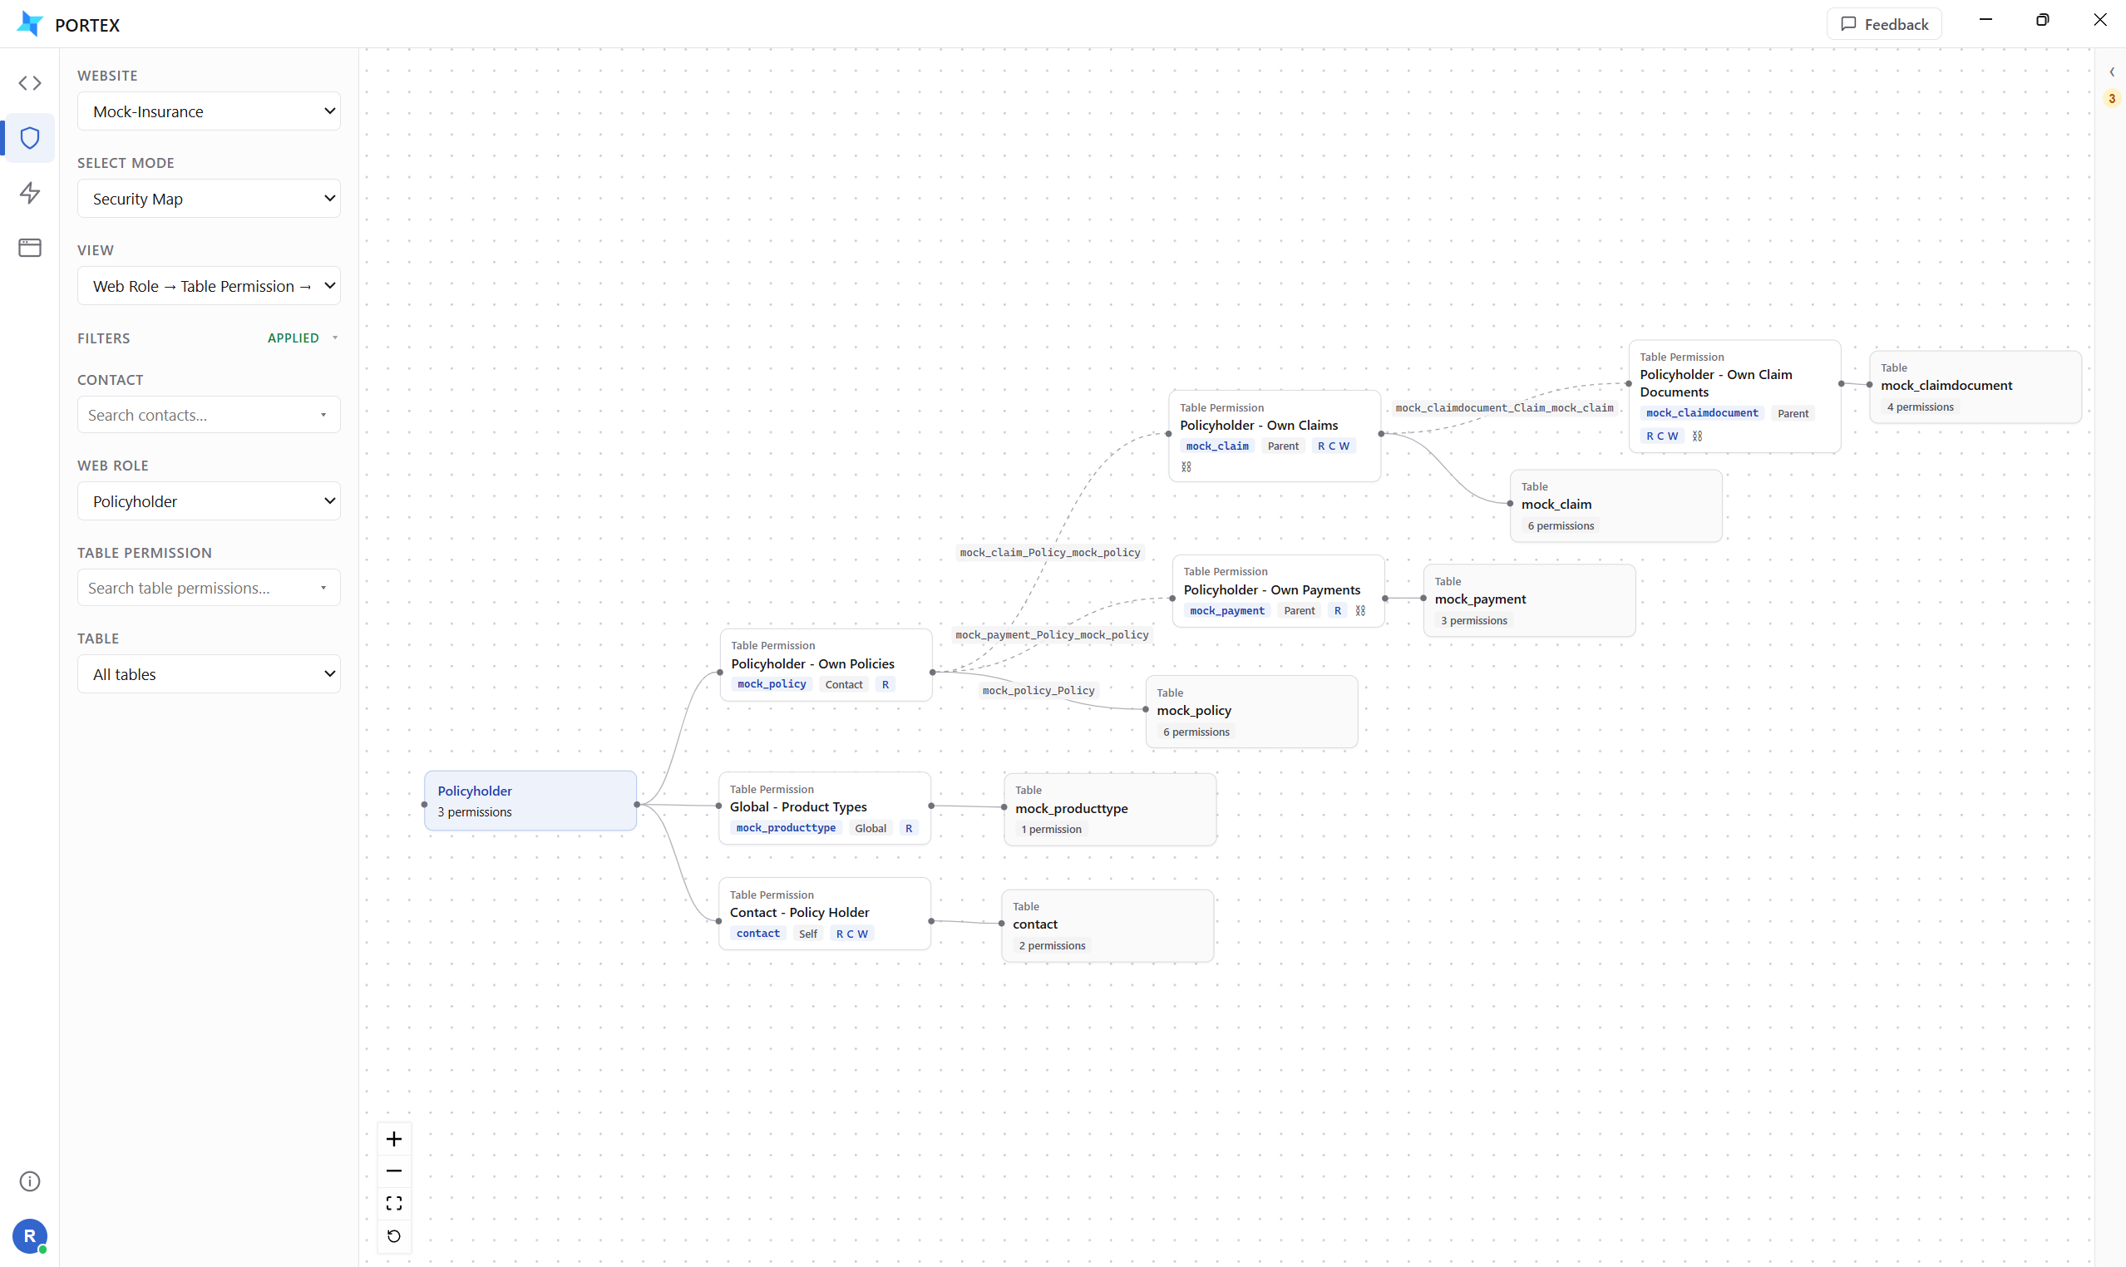
Task: Click the info circle icon
Action: point(30,1181)
